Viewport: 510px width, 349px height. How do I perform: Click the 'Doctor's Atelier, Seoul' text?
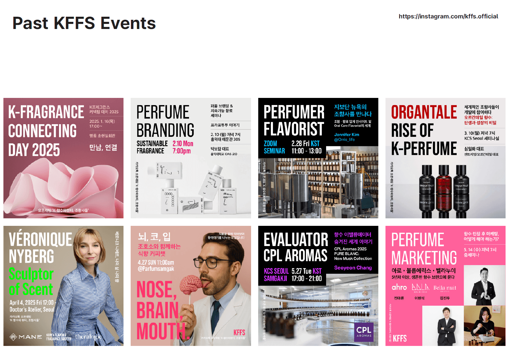32,310
